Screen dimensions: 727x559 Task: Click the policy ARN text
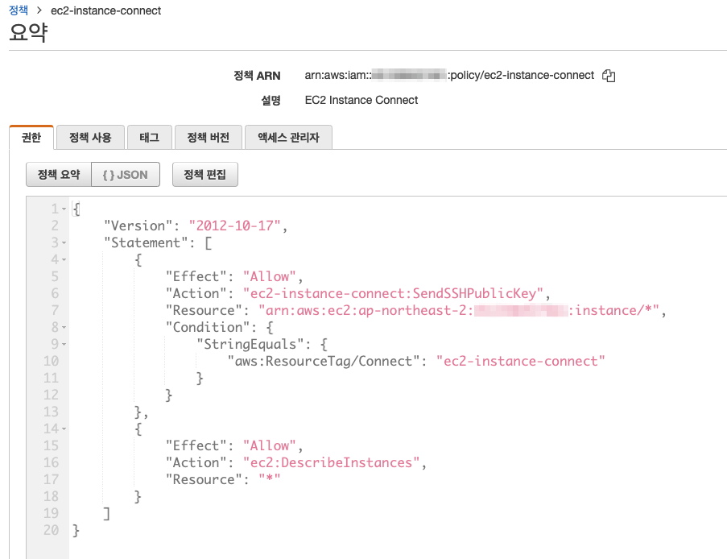point(449,75)
